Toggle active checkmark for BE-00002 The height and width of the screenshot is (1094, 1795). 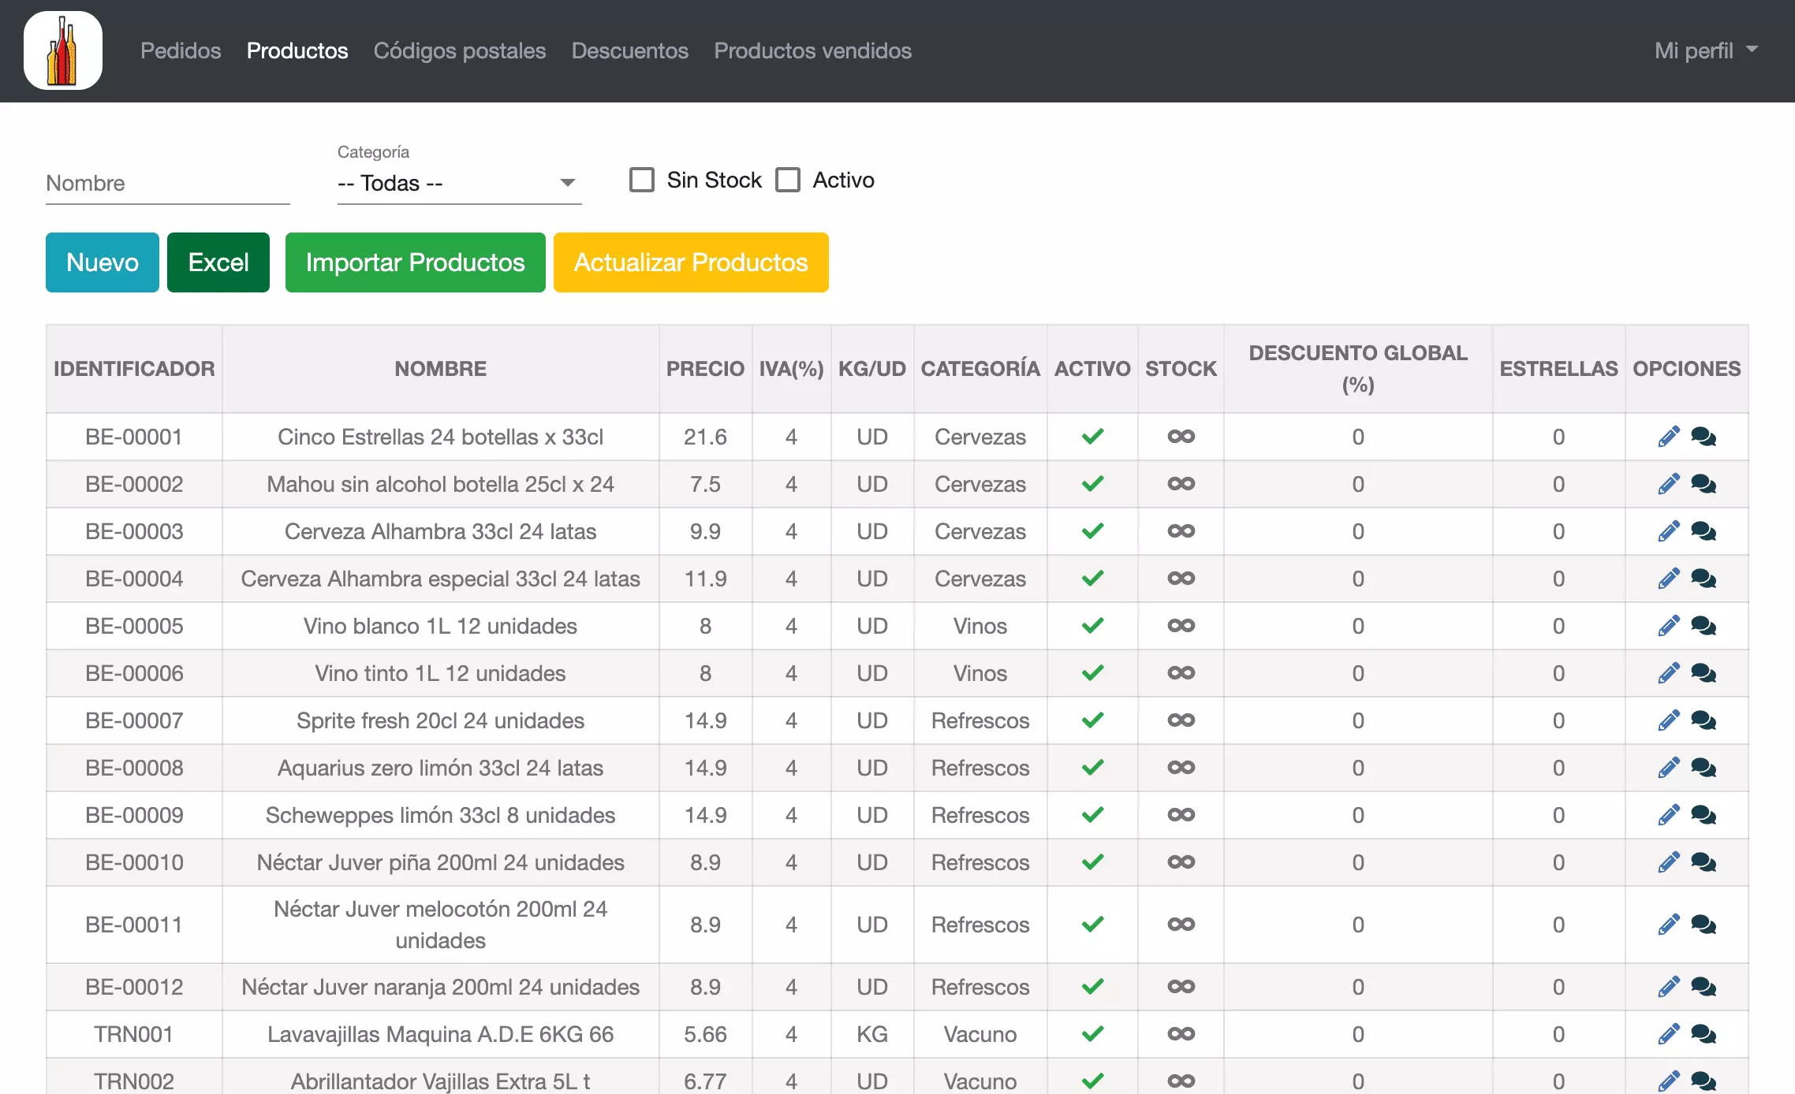1092,484
